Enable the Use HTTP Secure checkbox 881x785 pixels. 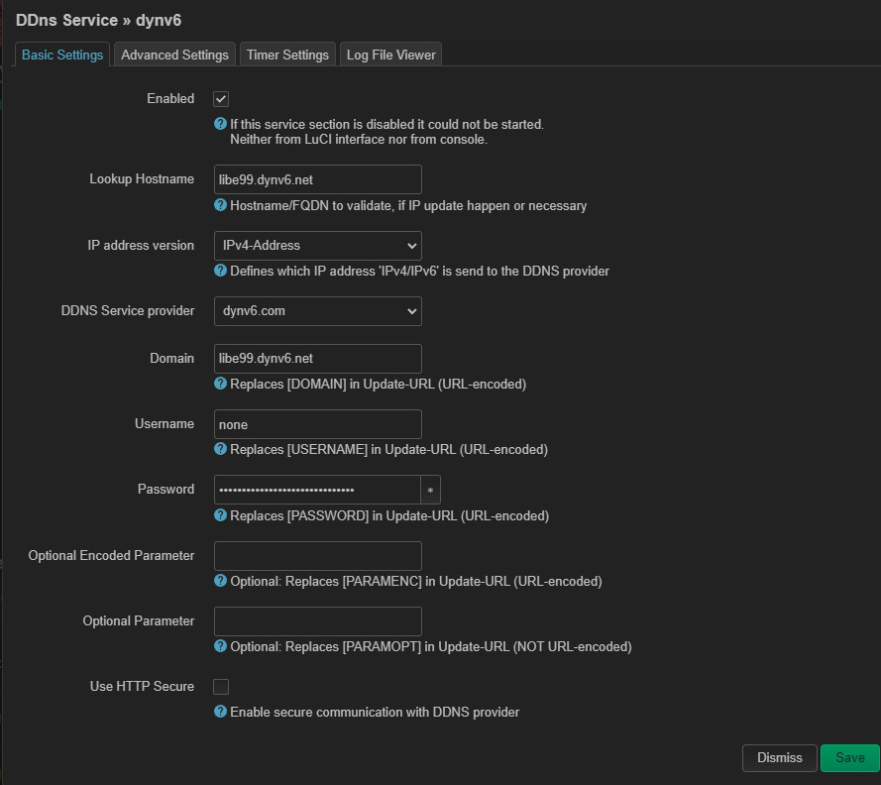tap(221, 686)
